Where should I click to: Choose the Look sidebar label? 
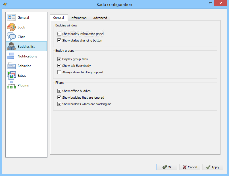click(21, 27)
